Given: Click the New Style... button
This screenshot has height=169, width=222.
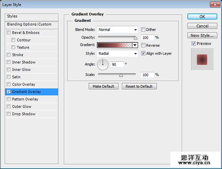Looking at the screenshot, I should coord(202,35).
